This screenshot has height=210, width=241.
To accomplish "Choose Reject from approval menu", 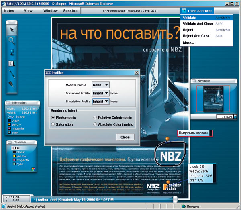I will pyautogui.click(x=206, y=30).
